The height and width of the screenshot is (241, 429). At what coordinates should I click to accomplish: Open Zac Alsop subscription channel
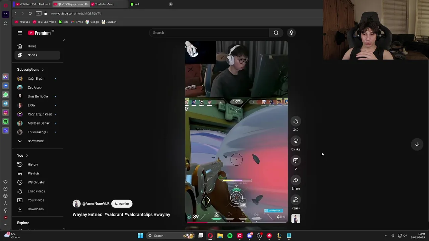coord(37,88)
